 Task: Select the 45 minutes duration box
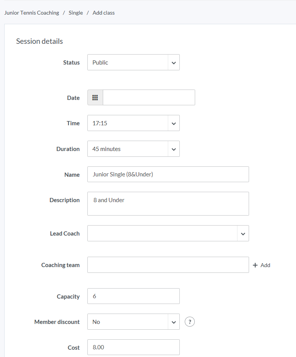point(128,149)
